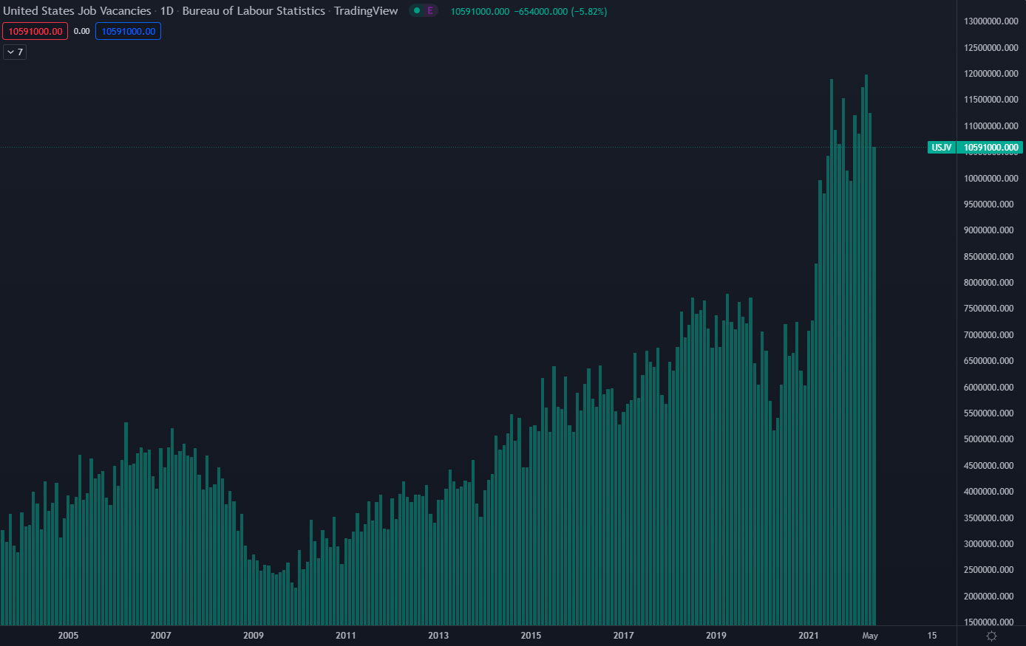This screenshot has width=1026, height=646.
Task: Click the green current value 10591000.000 tag
Action: (991, 148)
